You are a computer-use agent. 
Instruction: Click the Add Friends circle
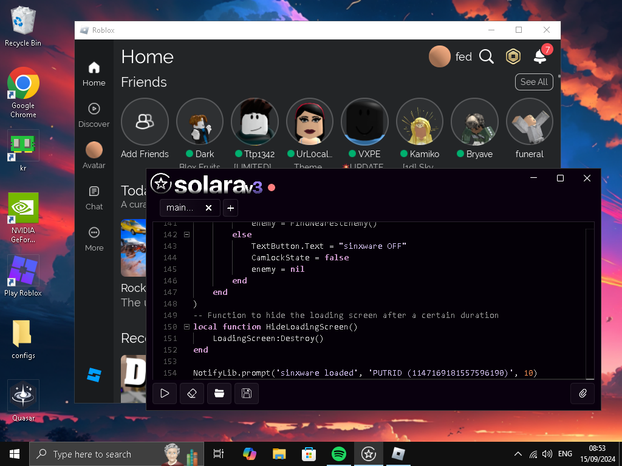click(145, 121)
